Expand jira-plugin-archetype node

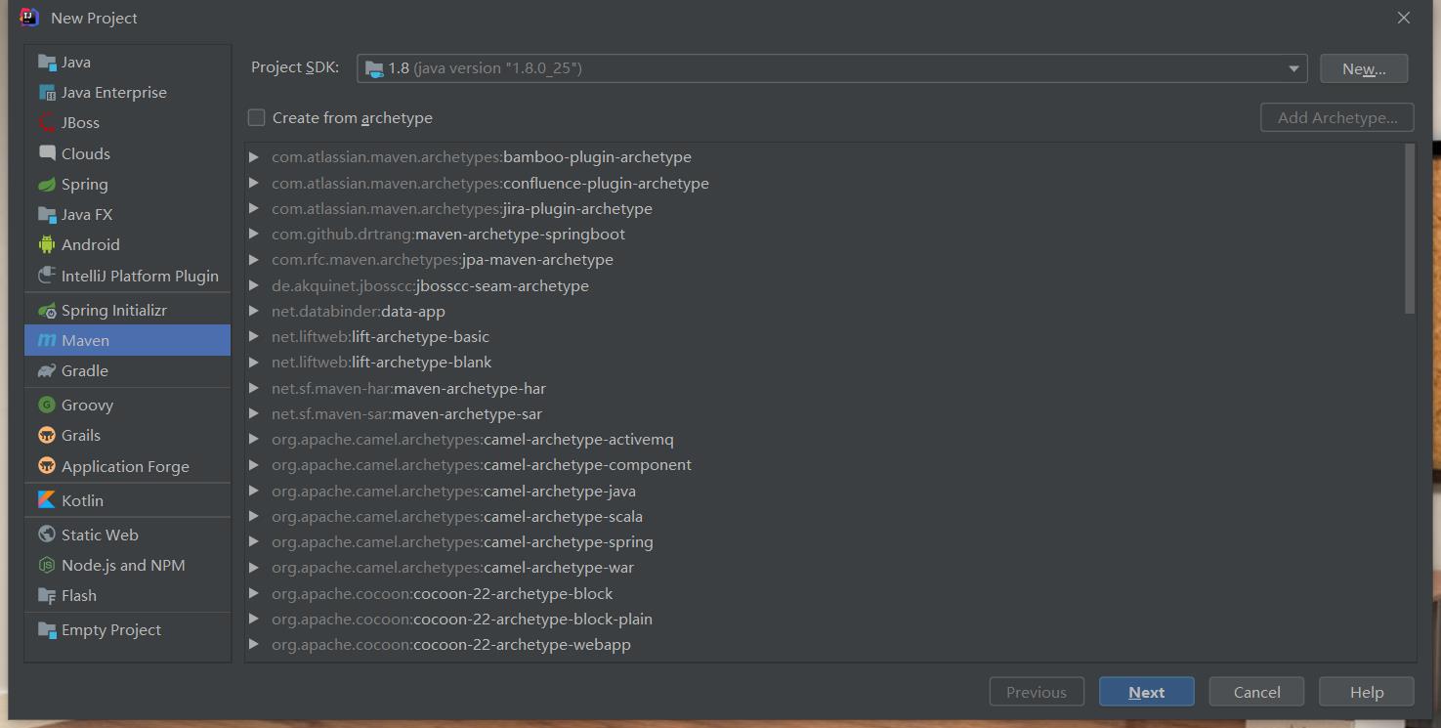(254, 208)
